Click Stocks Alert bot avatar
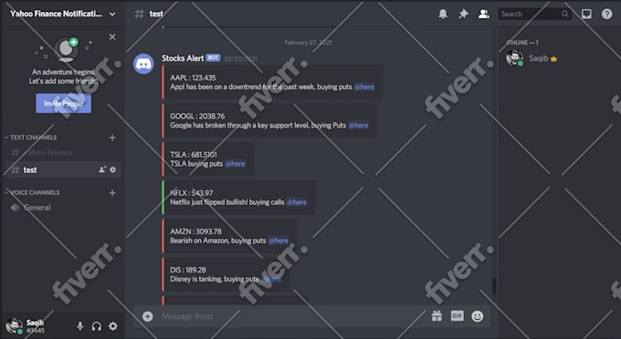621x339 pixels. pos(143,64)
